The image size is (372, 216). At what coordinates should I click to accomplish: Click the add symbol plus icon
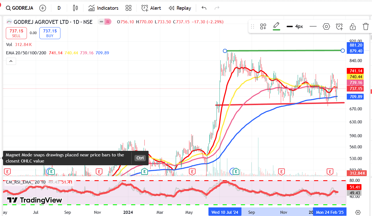coord(43,8)
